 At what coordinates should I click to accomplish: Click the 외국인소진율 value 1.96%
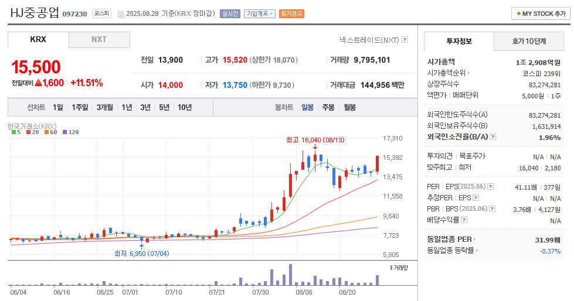550,138
